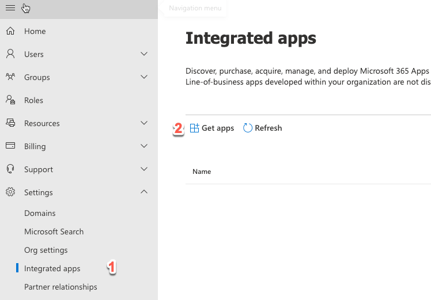Click the Settings gear icon
The width and height of the screenshot is (431, 300).
10,192
